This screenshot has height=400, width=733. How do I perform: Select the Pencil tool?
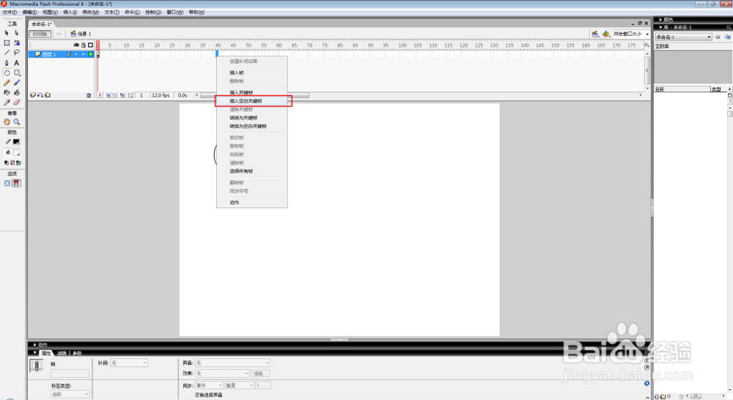click(7, 83)
